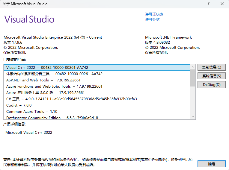Screen dimensions: 229x170
Task: Select the Common Azure Tools 1.10 row
Action: pyautogui.click(x=97, y=111)
